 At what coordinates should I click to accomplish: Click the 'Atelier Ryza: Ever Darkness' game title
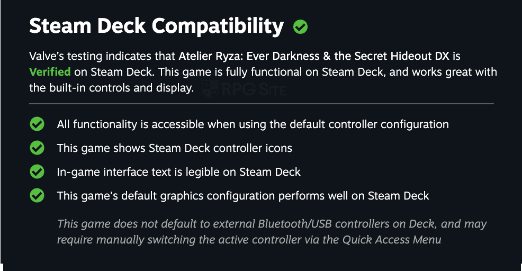point(249,56)
